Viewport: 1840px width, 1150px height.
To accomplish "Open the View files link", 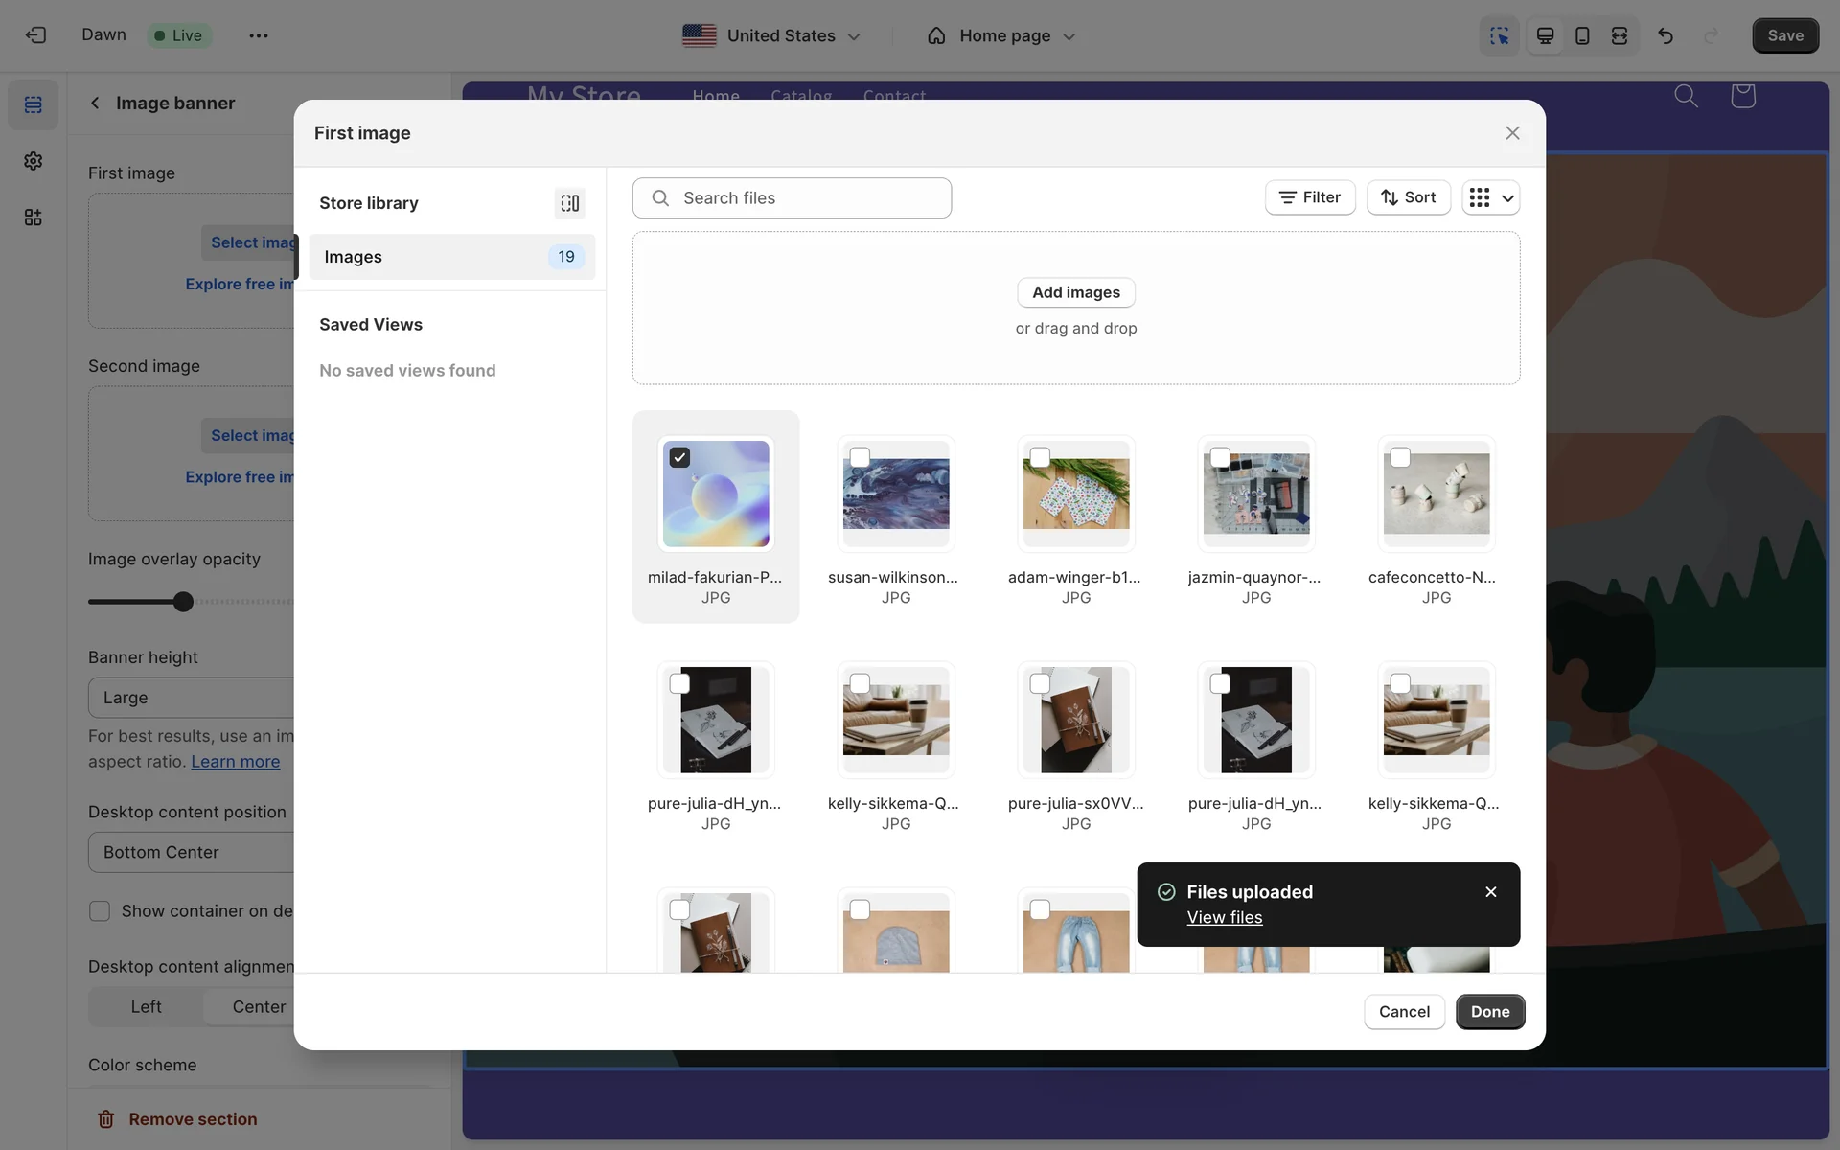I will coord(1224,918).
